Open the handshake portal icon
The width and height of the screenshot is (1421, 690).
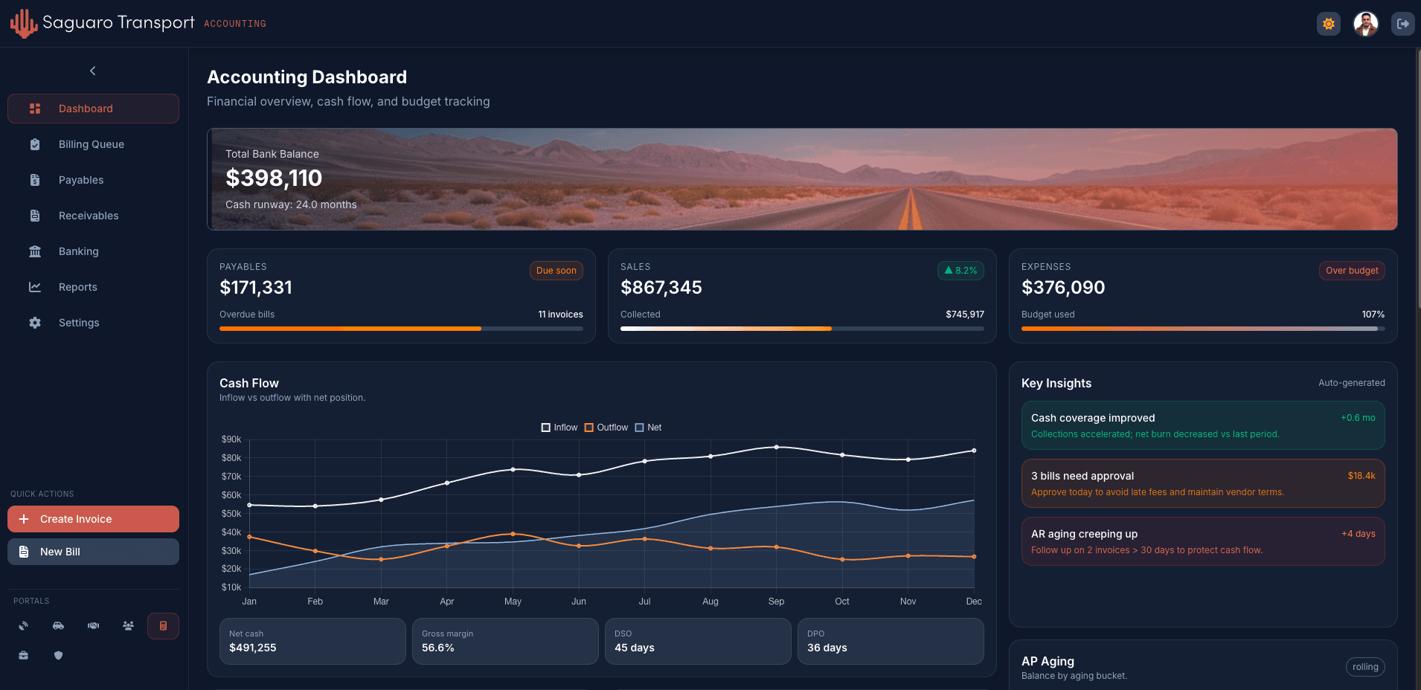click(93, 626)
